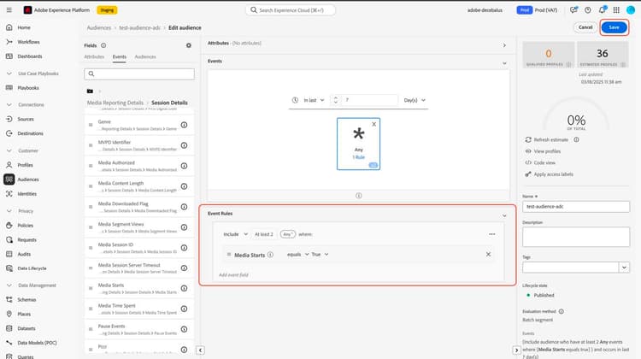The width and height of the screenshot is (641, 359).
Task: Open the help question mark icon
Action: [587, 9]
